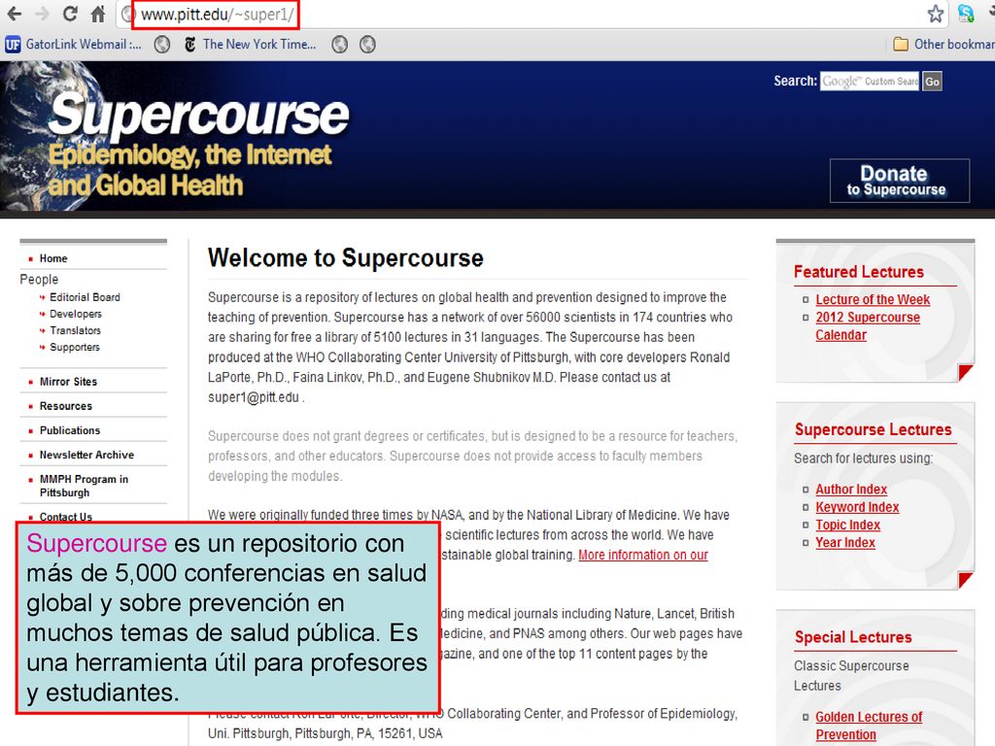Open the Topic Index link
The image size is (995, 746).
coord(847,525)
